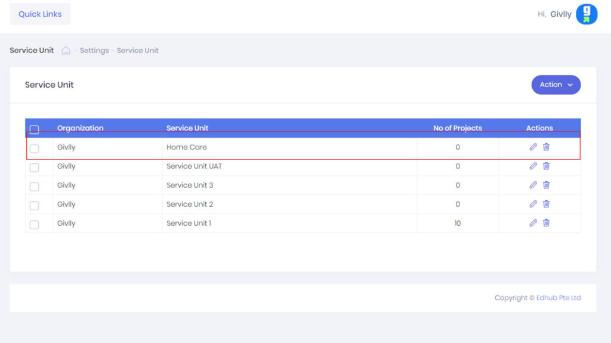Check the Home Care row checkbox
The width and height of the screenshot is (611, 343).
[35, 148]
